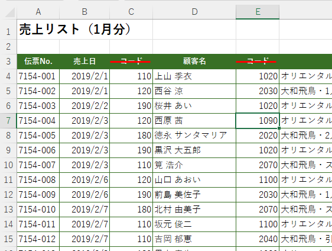Select date cell 2019/2/6 in row 11

[84, 180]
